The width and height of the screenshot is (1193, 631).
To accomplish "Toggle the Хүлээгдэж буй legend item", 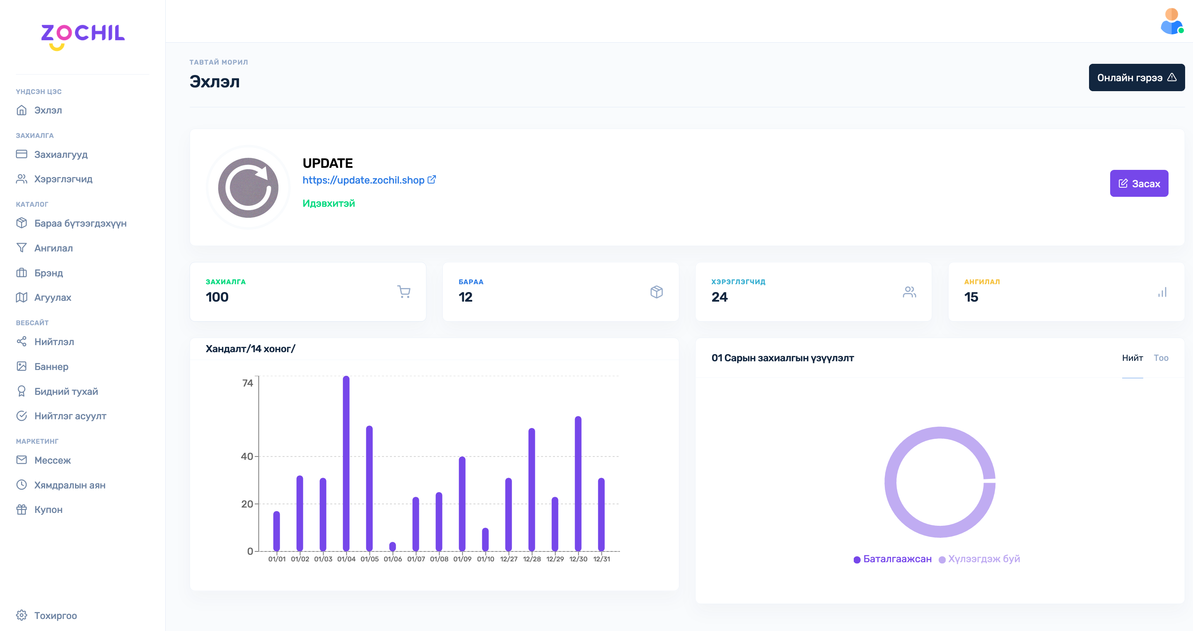I will (980, 559).
